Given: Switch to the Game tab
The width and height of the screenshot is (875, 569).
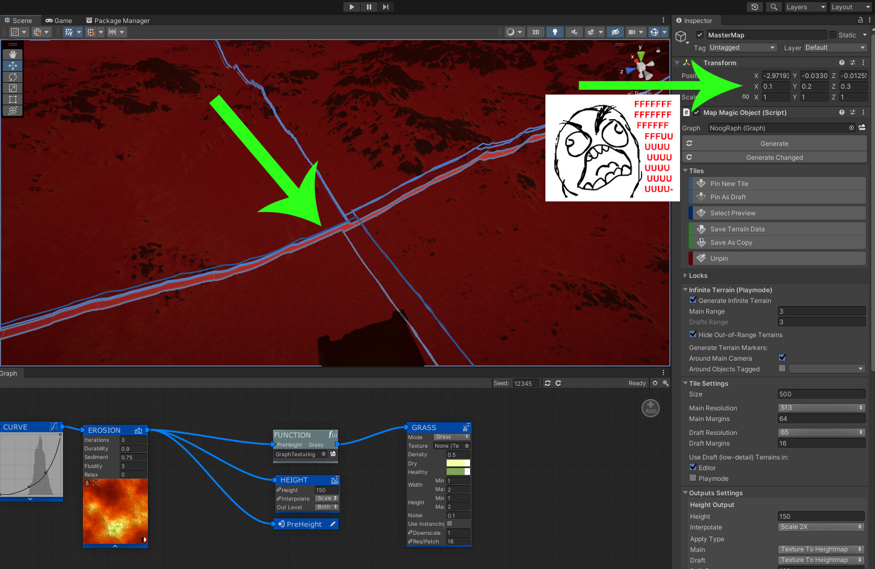Looking at the screenshot, I should [59, 20].
